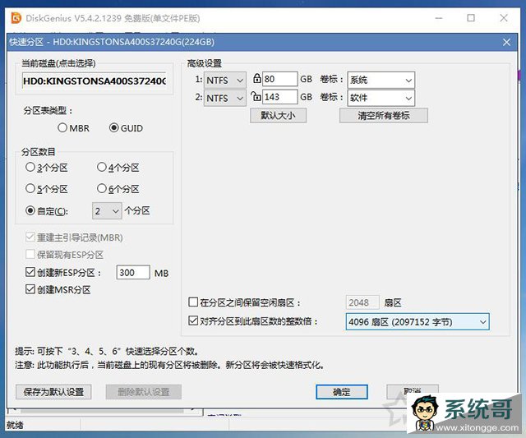The height and width of the screenshot is (438, 526).
Task: Click the unlocked padlock icon for partition 2
Action: [x=256, y=97]
